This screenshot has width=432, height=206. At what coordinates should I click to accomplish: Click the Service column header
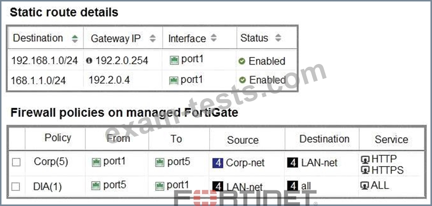tap(391, 140)
